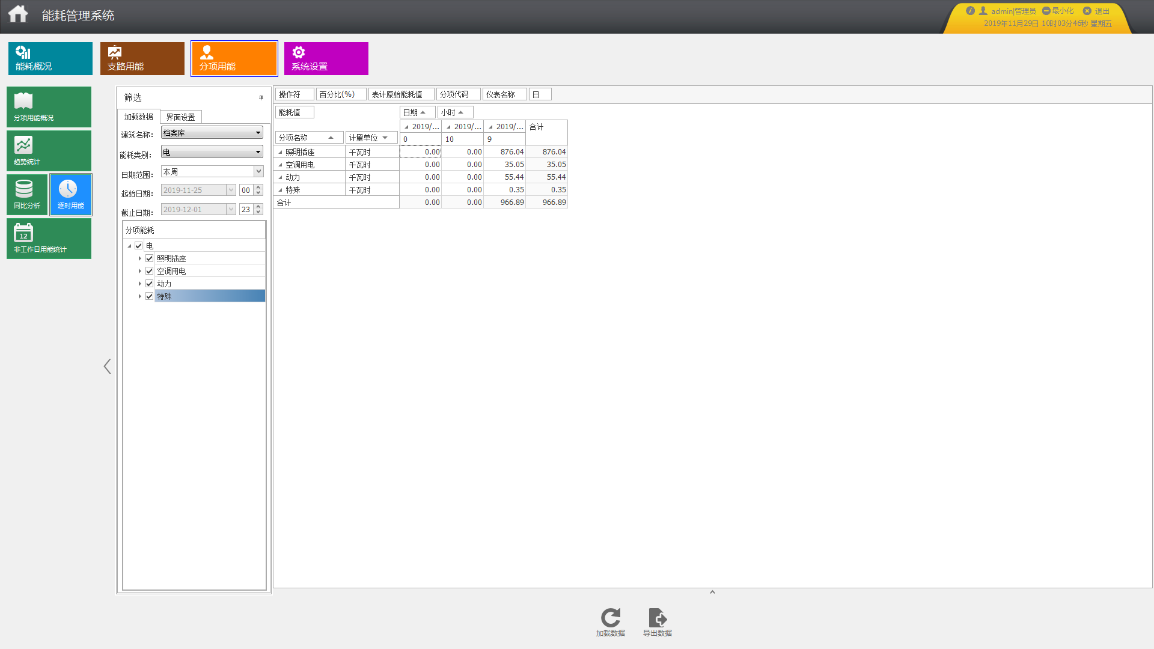The width and height of the screenshot is (1154, 649).
Task: Sort by the 小时 column field
Action: click(x=456, y=112)
